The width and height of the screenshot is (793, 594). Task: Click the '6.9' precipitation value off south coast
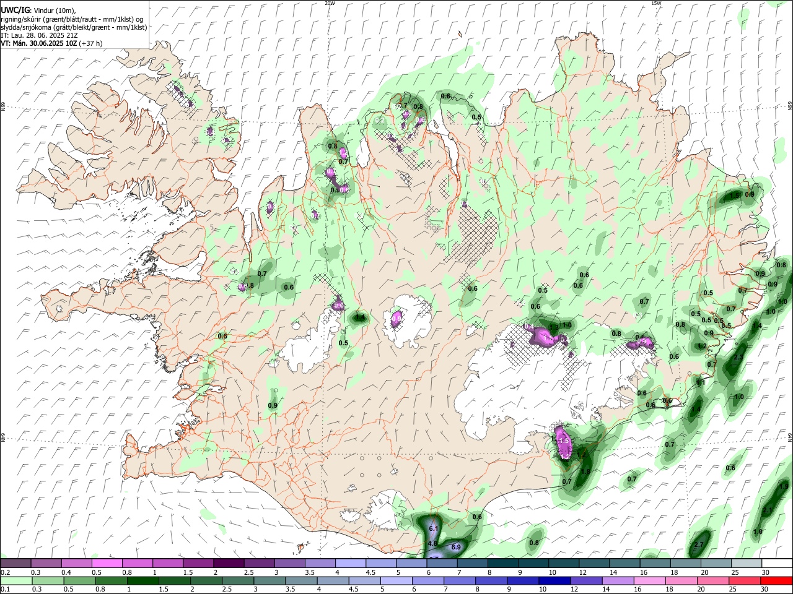pyautogui.click(x=456, y=547)
